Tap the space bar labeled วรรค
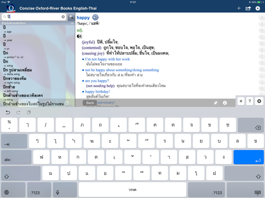The image size is (265, 198). point(132,189)
